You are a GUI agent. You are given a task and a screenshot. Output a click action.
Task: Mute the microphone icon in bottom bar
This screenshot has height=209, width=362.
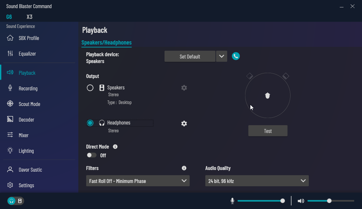click(232, 201)
